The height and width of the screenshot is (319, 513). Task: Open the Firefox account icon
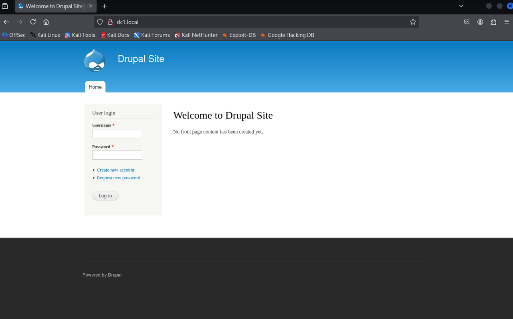tap(480, 22)
